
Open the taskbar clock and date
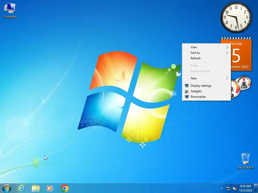coord(245,188)
